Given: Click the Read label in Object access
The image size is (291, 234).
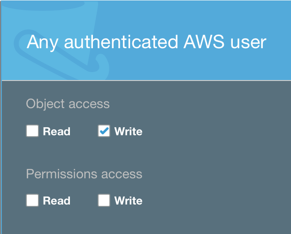Looking at the screenshot, I should [57, 132].
